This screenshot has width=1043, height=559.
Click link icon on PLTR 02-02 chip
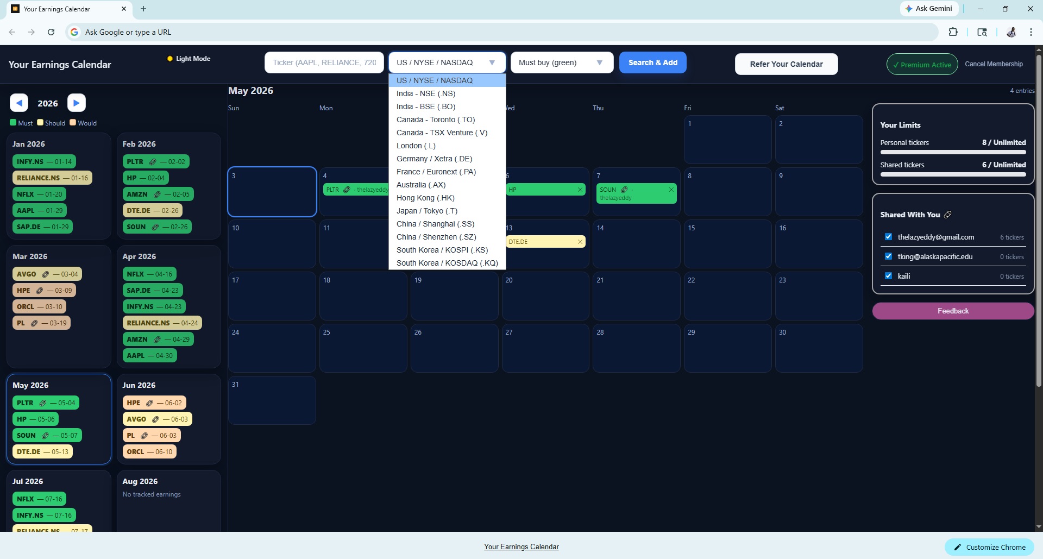(x=153, y=162)
